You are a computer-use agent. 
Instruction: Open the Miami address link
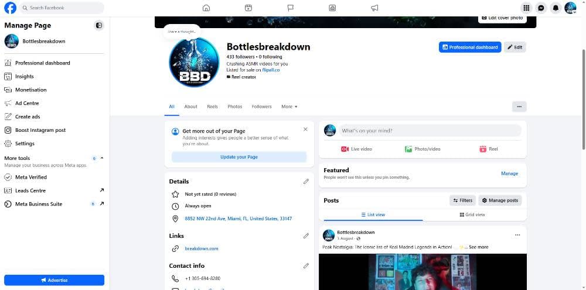coord(238,219)
